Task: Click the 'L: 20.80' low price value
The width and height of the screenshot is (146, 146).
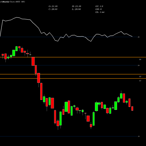Action: [x=76, y=9]
